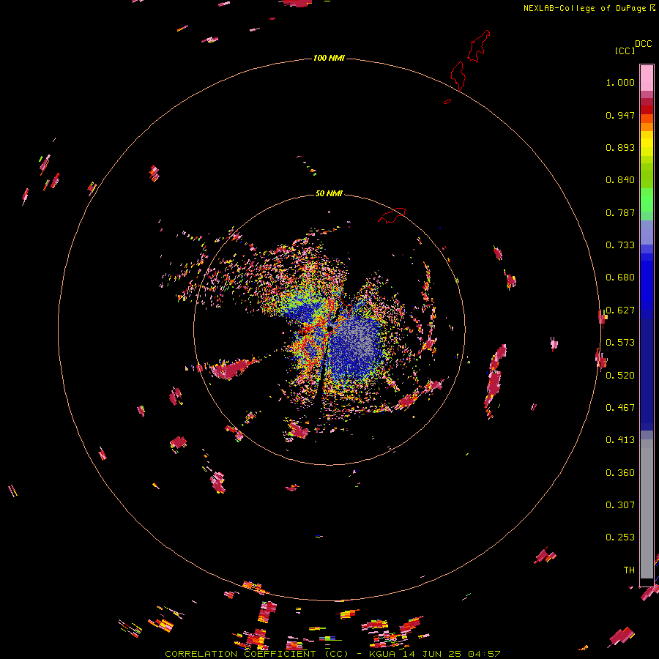Select the 0.573 scale value
Viewport: 659px width, 659px height.
tap(620, 343)
